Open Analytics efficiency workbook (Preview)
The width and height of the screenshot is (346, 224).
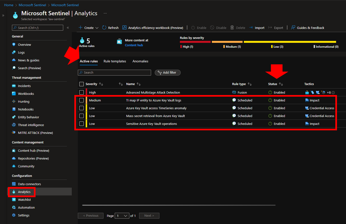tap(153, 28)
